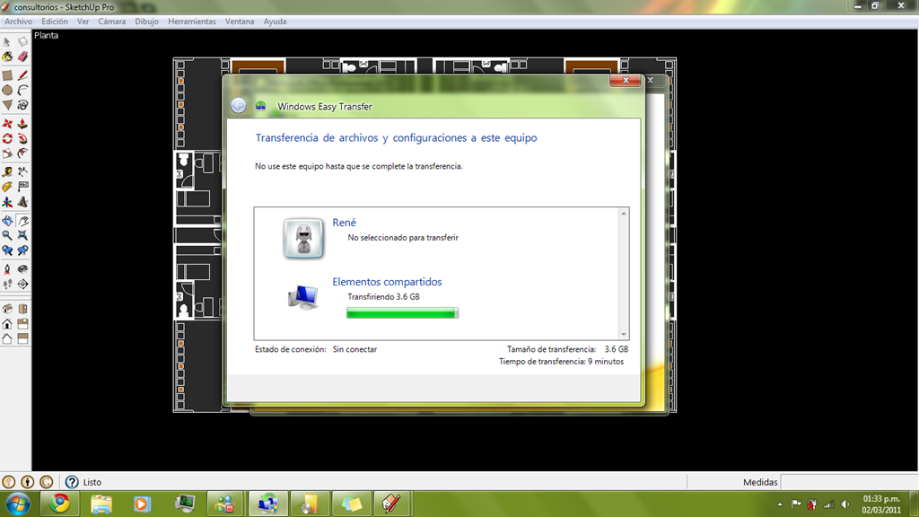Select the Eraser tool

(x=22, y=57)
